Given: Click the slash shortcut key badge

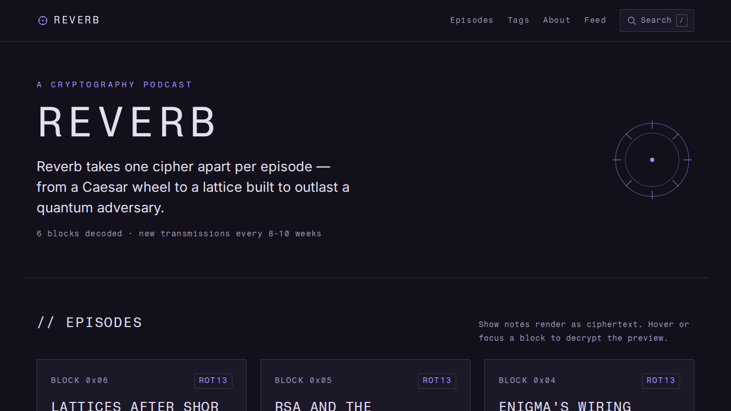Looking at the screenshot, I should pyautogui.click(x=682, y=21).
